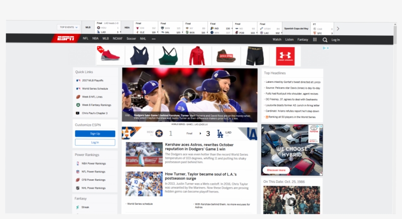Open the IND vs MIN final score
This screenshot has width=402, height=219.
point(220,28)
